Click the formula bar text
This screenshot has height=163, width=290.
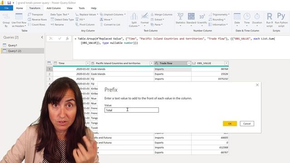175,41
